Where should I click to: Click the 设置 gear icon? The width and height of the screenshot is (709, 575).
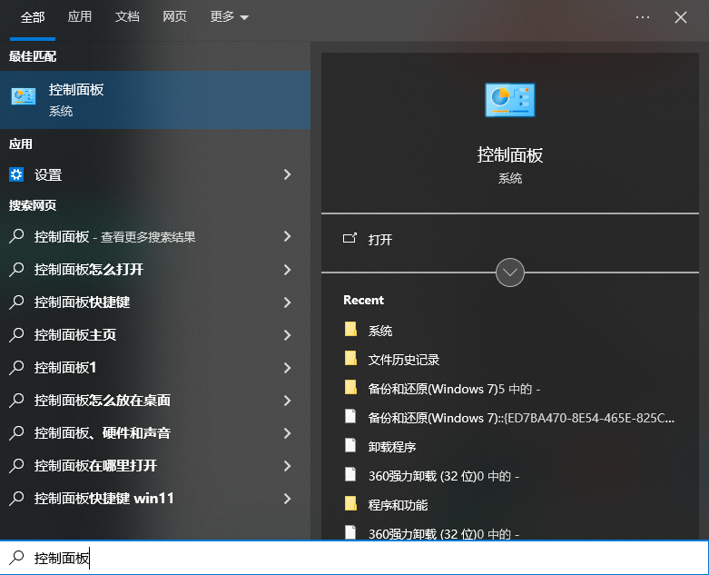16,174
